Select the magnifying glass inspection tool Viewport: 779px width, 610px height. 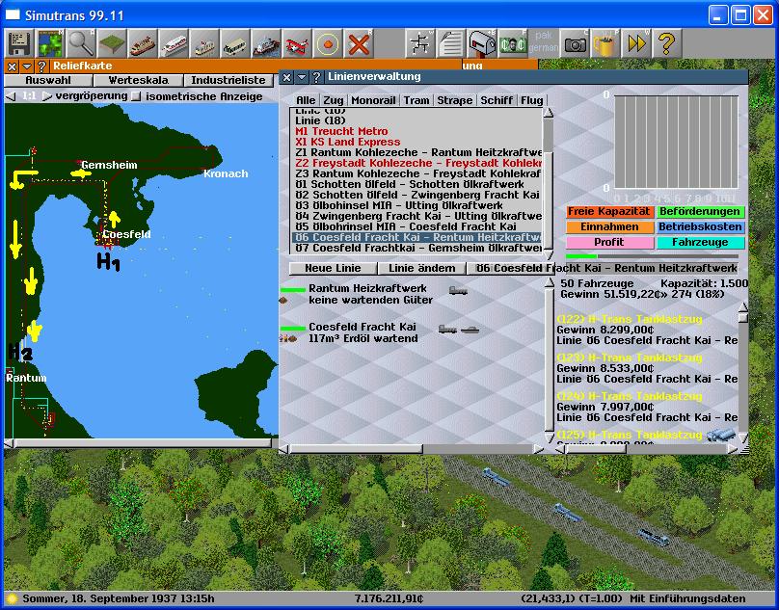pyautogui.click(x=81, y=44)
